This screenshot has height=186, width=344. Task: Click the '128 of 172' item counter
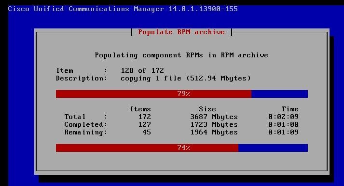[x=142, y=70]
